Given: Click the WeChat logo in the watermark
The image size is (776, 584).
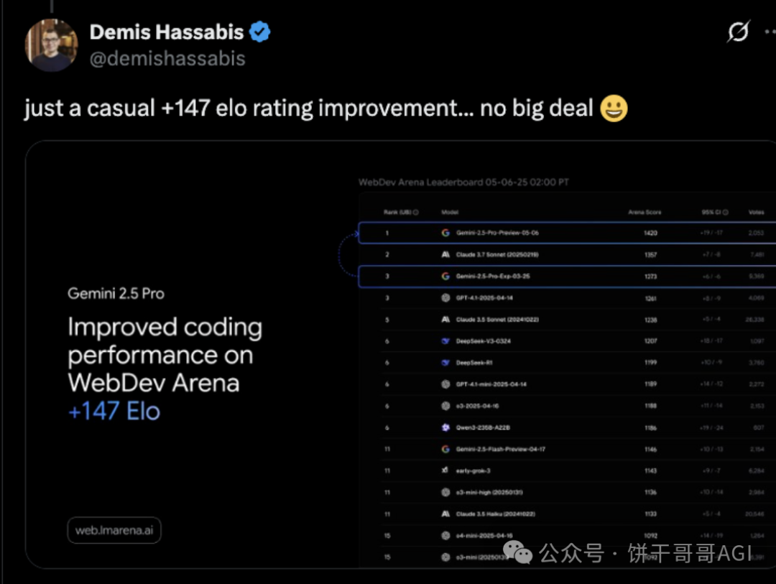Looking at the screenshot, I should click(x=517, y=552).
